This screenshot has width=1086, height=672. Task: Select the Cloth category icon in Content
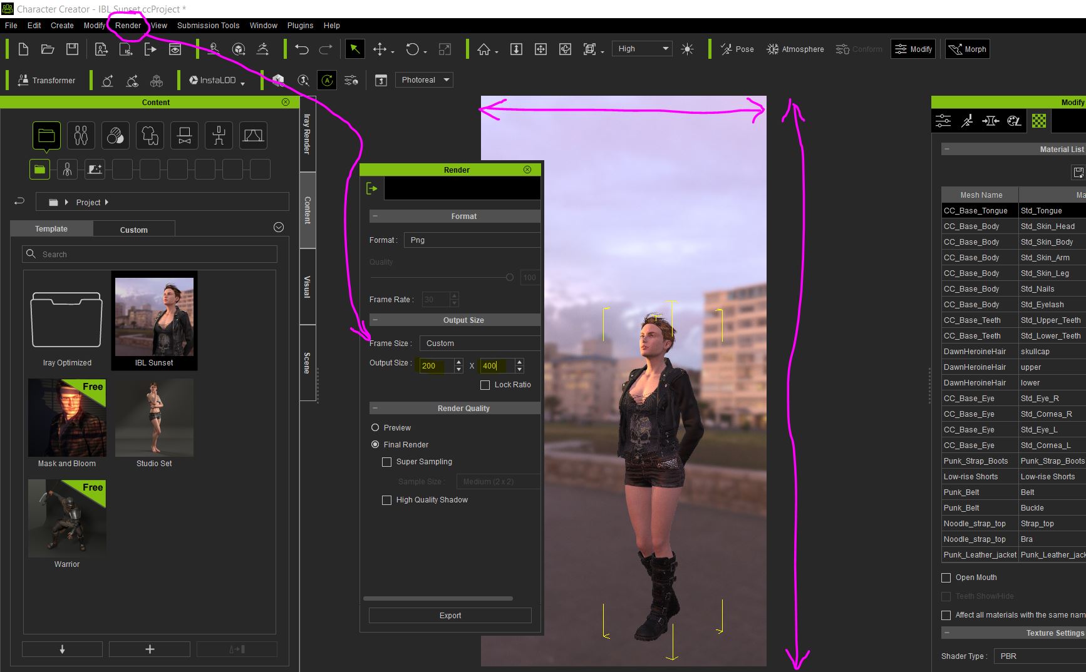[150, 135]
